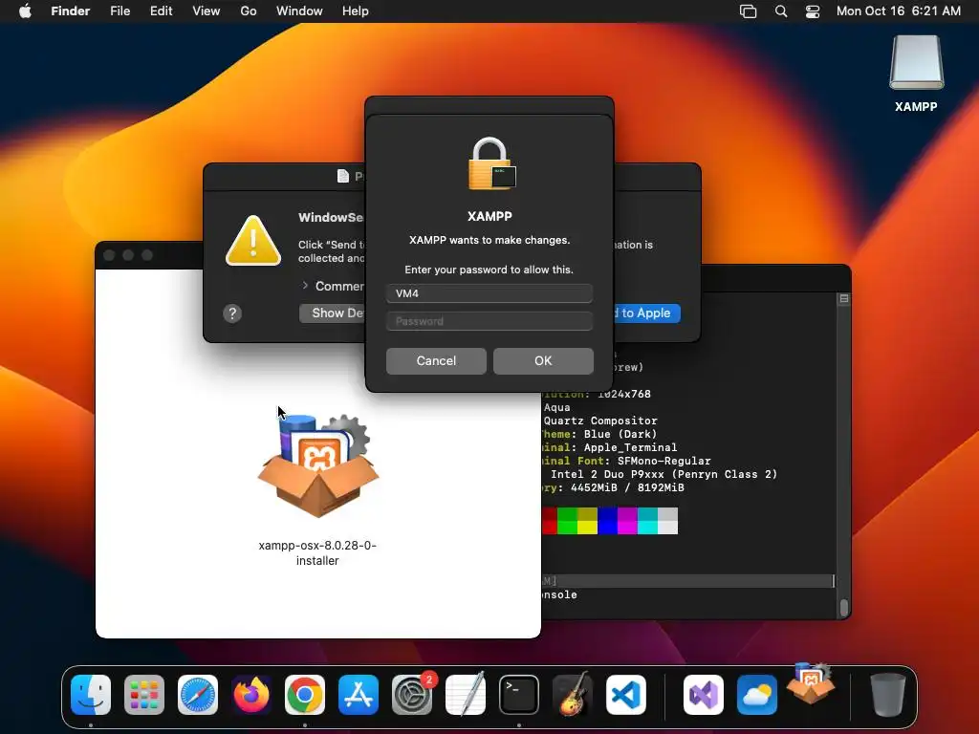979x734 pixels.
Task: Expand the Comments disclosure arrow
Action: click(x=305, y=285)
